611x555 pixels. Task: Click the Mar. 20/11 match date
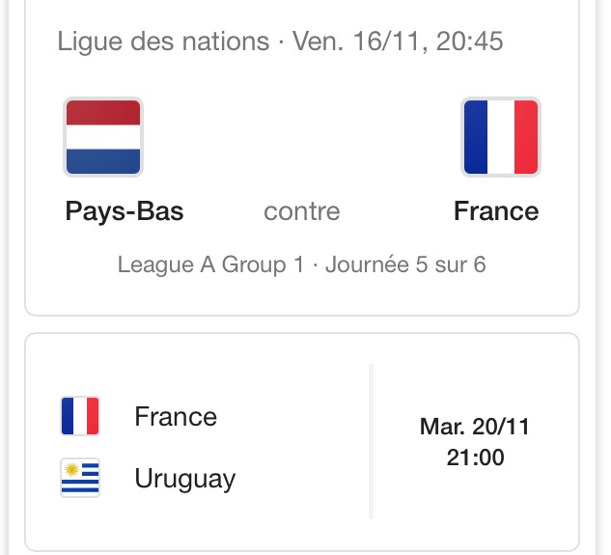475,427
